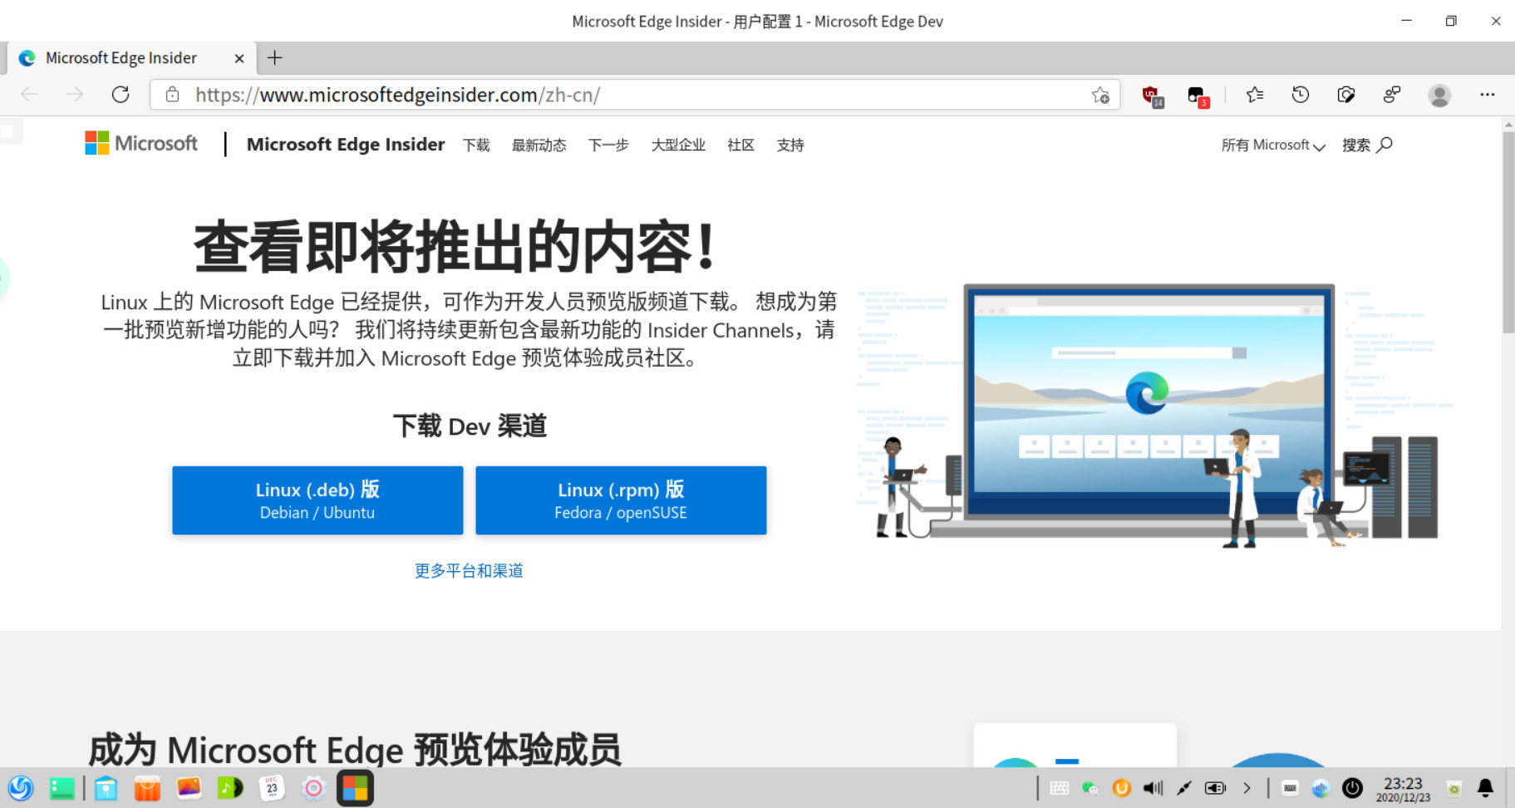
Task: Open the power shutdown tray button
Action: point(1352,788)
